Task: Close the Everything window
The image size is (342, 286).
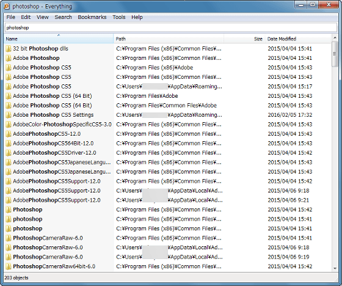Action: tap(329, 5)
